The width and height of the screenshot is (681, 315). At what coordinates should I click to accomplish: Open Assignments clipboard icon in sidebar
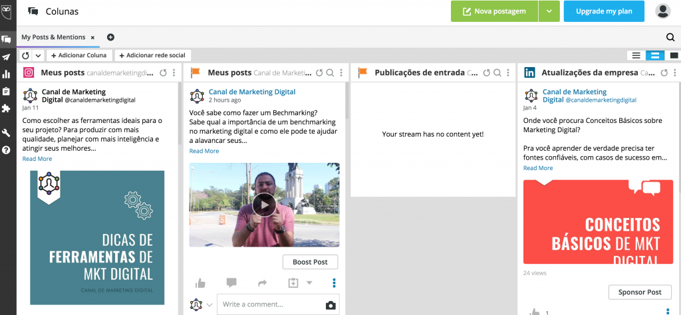(x=6, y=91)
